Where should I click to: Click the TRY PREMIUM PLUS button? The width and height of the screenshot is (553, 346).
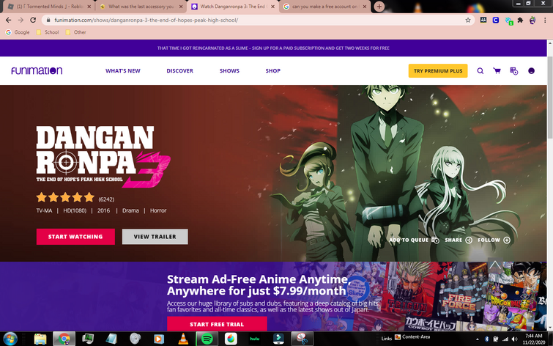point(438,70)
